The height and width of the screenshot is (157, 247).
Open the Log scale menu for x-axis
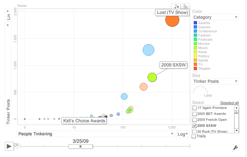pos(183,134)
